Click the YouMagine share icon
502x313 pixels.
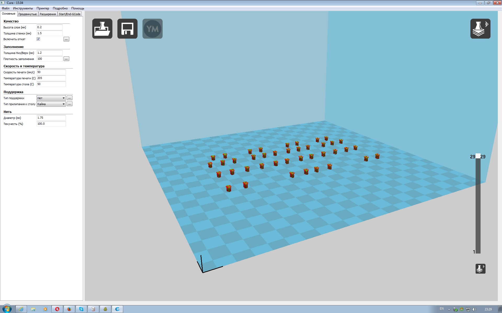(x=152, y=29)
